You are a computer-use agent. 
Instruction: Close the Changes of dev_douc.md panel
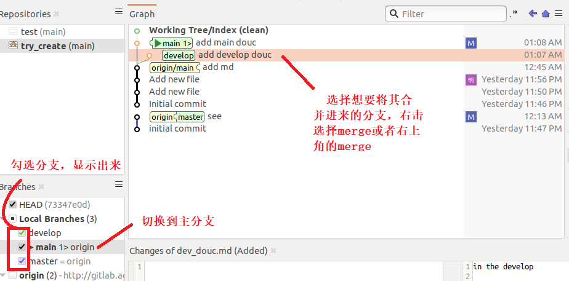tap(273, 251)
